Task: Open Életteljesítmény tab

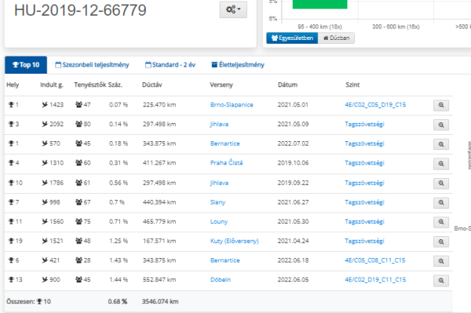Action: coord(238,65)
